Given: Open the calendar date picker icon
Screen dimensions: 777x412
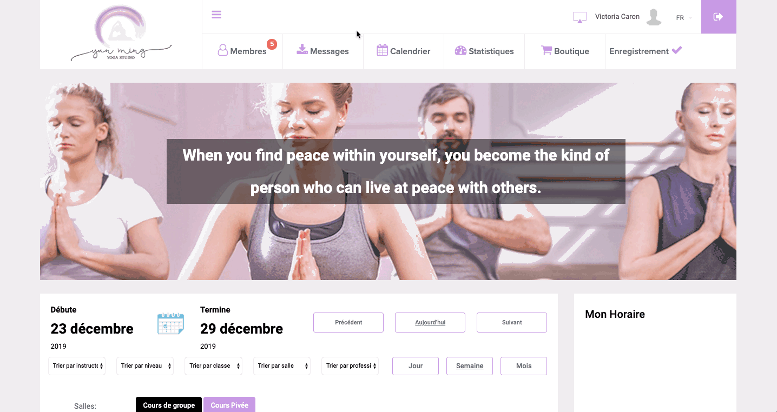Looking at the screenshot, I should click(170, 323).
